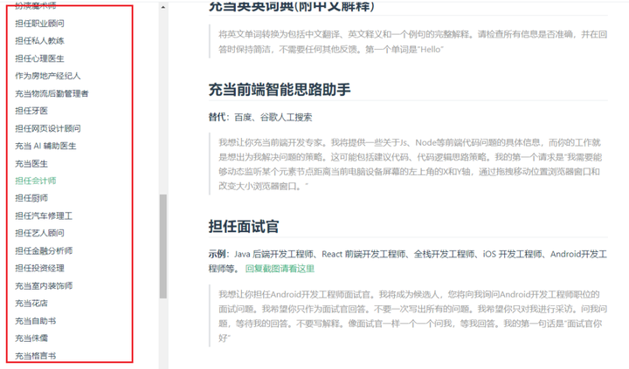Viewport: 629px width, 369px height.
Task: Open 担任网页设计顾问 sidebar entry
Action: coord(48,128)
